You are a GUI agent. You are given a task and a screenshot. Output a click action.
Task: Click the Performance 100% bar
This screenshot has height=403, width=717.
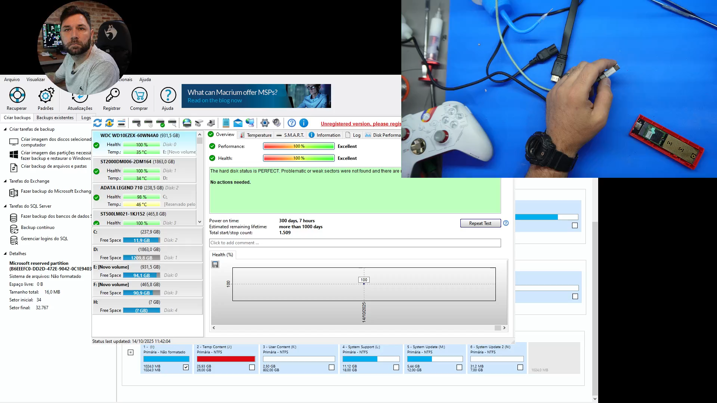click(x=299, y=146)
